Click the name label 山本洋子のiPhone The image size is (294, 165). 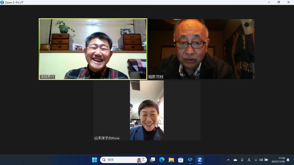click(107, 138)
